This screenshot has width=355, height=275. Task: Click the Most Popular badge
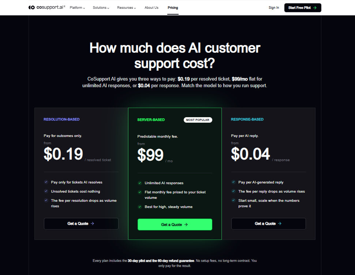coord(198,120)
